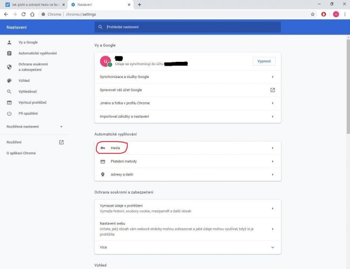
Task: Open Rozšíření external link icon
Action: click(61, 142)
